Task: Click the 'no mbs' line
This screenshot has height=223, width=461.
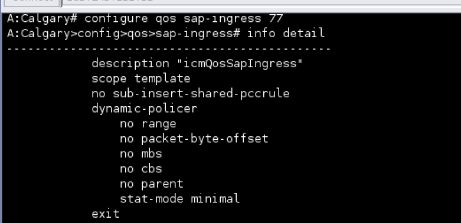Action: click(x=141, y=153)
